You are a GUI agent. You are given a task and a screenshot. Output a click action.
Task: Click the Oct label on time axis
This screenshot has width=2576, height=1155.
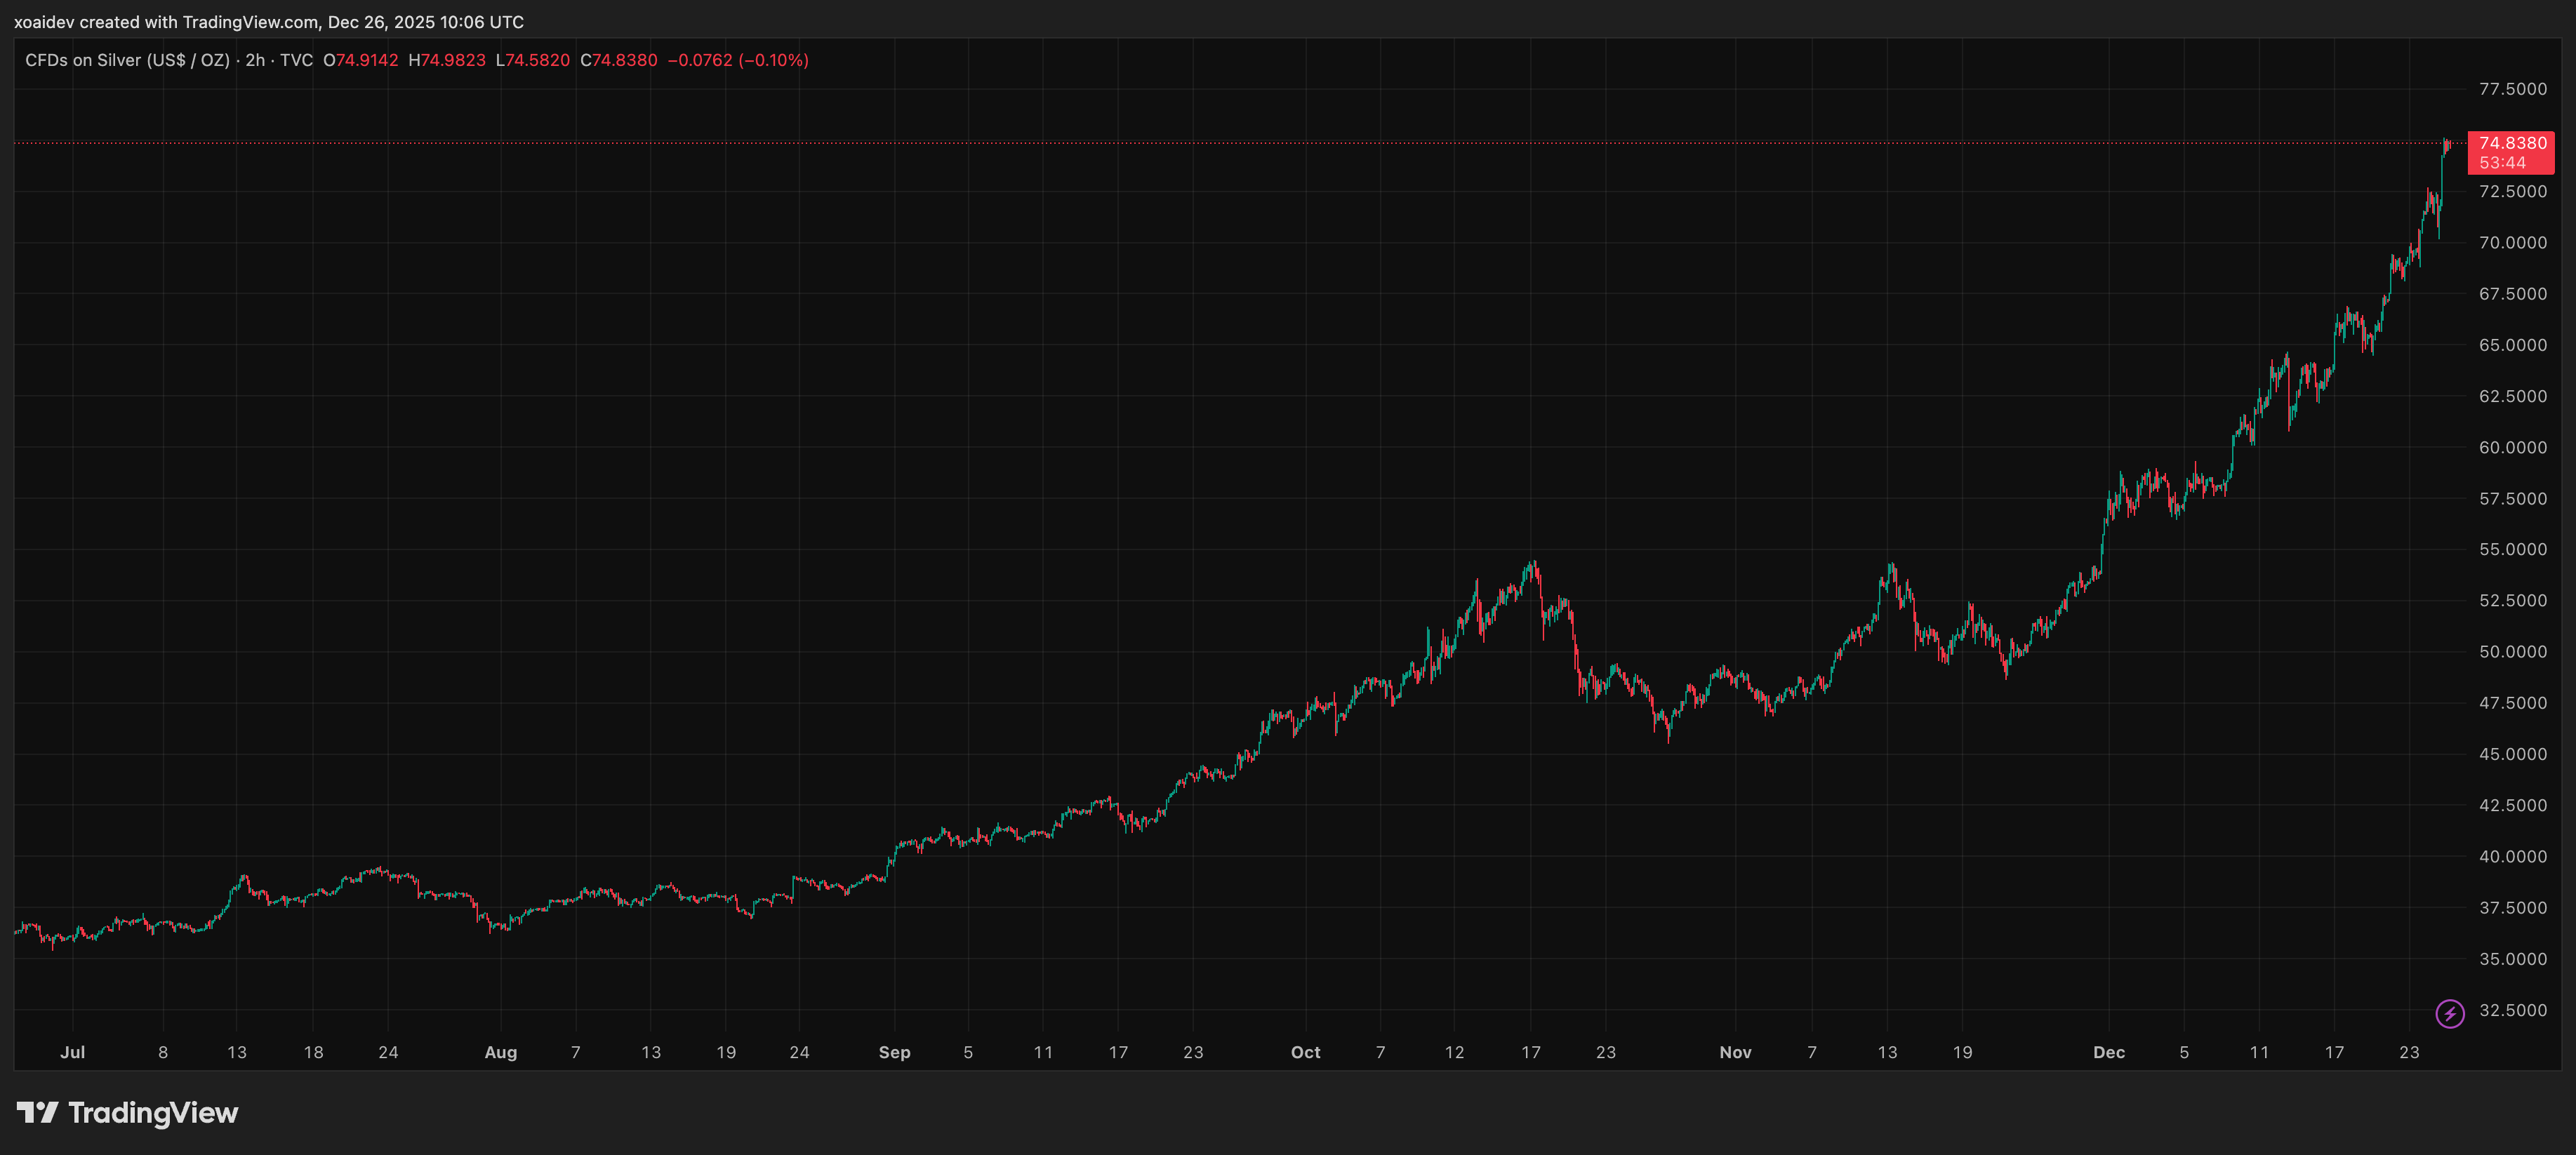coord(1305,1052)
